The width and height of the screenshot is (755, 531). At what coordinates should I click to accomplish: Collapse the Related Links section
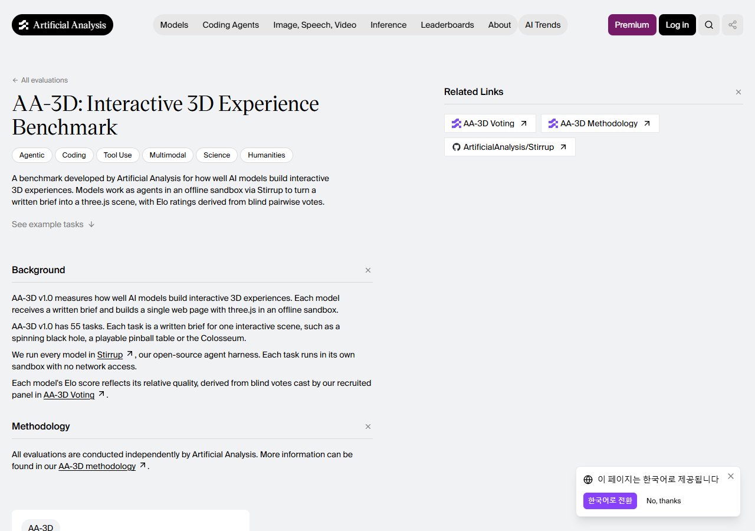point(738,92)
